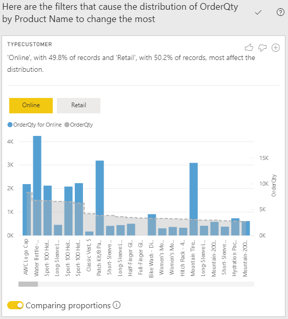Select the Mountain Tire blue bar
The image size is (288, 319).
tap(194, 199)
